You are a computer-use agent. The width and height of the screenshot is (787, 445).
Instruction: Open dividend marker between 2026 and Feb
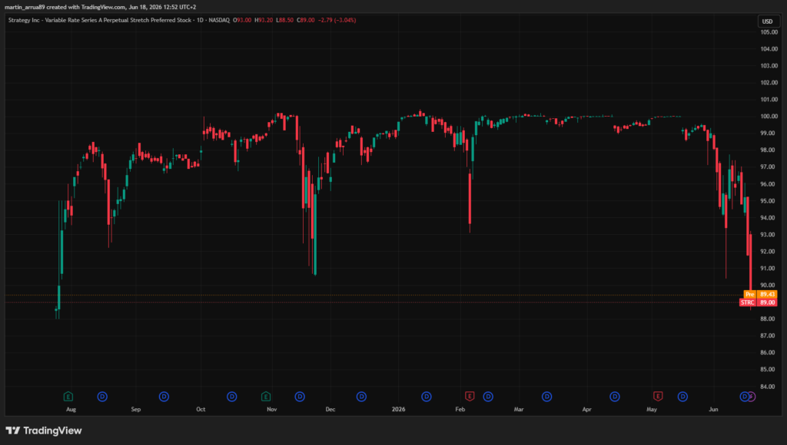tap(426, 397)
